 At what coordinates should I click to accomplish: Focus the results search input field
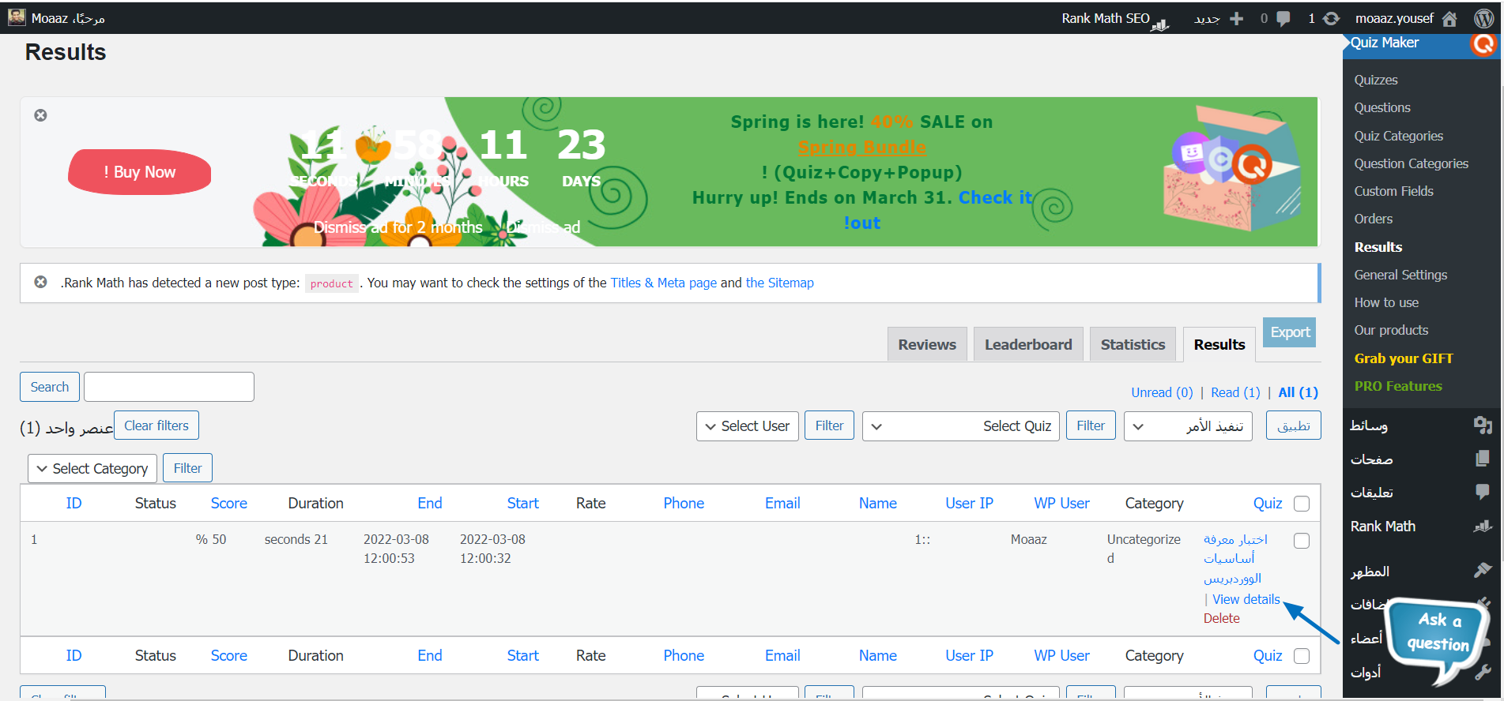pos(169,387)
